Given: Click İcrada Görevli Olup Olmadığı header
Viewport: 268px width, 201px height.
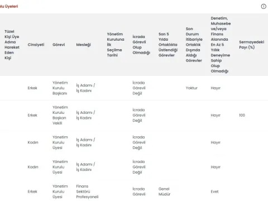Looking at the screenshot, I should [141, 45].
